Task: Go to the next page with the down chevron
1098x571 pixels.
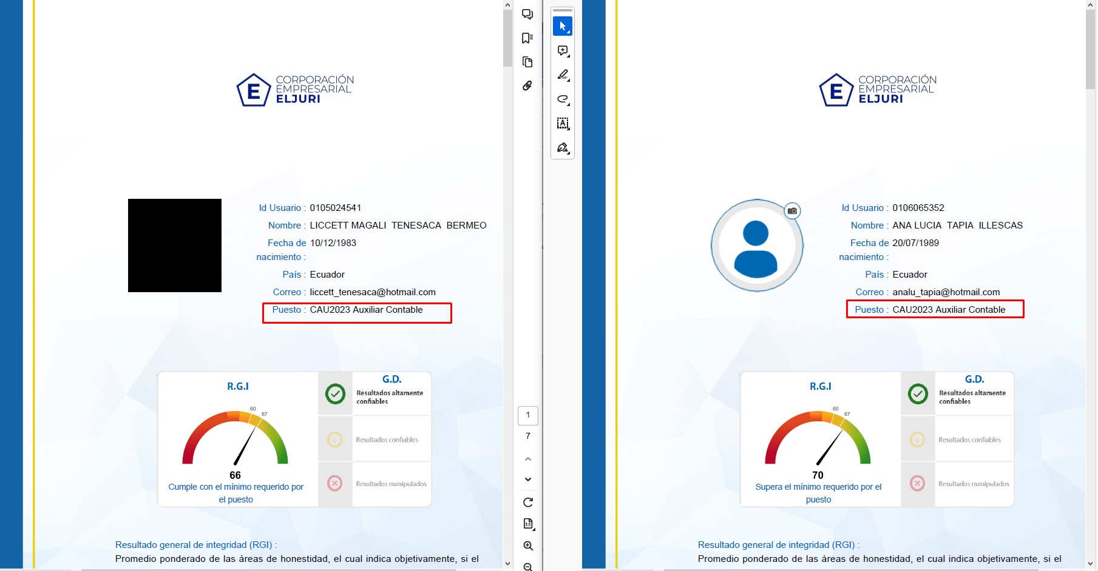Action: tap(528, 479)
